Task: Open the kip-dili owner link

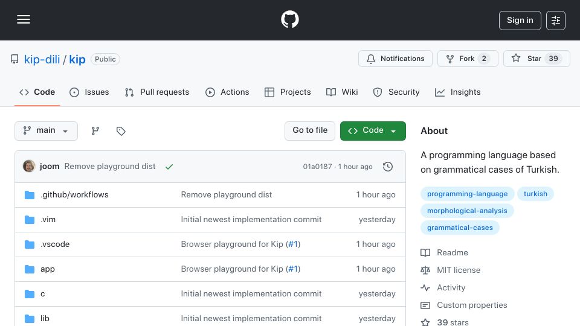Action: 42,59
